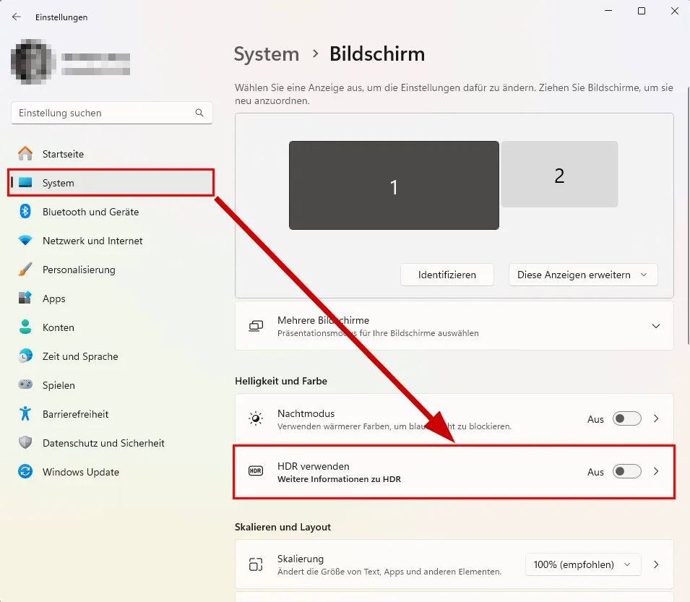Viewport: 690px width, 602px height.
Task: Open Windows Update page
Action: (x=80, y=472)
